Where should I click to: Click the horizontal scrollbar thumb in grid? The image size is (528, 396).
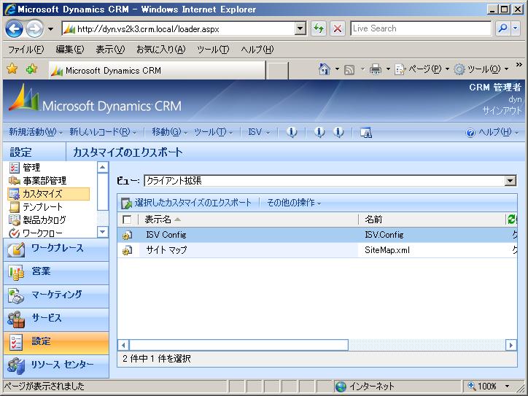coord(238,345)
